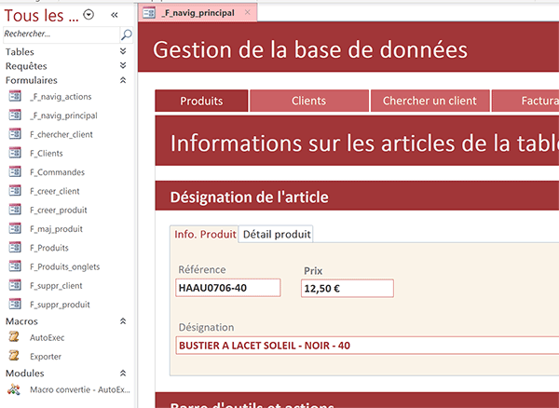Click the F_Commandes form icon

(x=15, y=171)
